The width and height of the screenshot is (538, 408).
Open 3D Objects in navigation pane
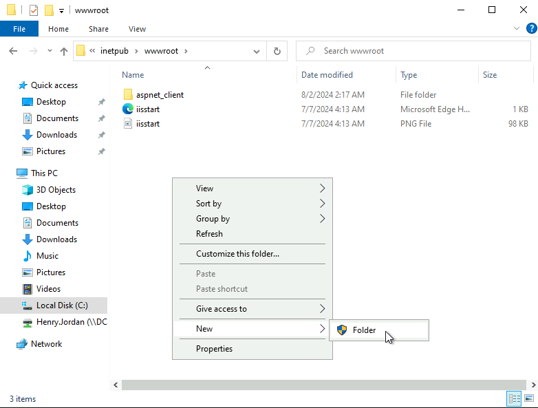[x=56, y=189]
